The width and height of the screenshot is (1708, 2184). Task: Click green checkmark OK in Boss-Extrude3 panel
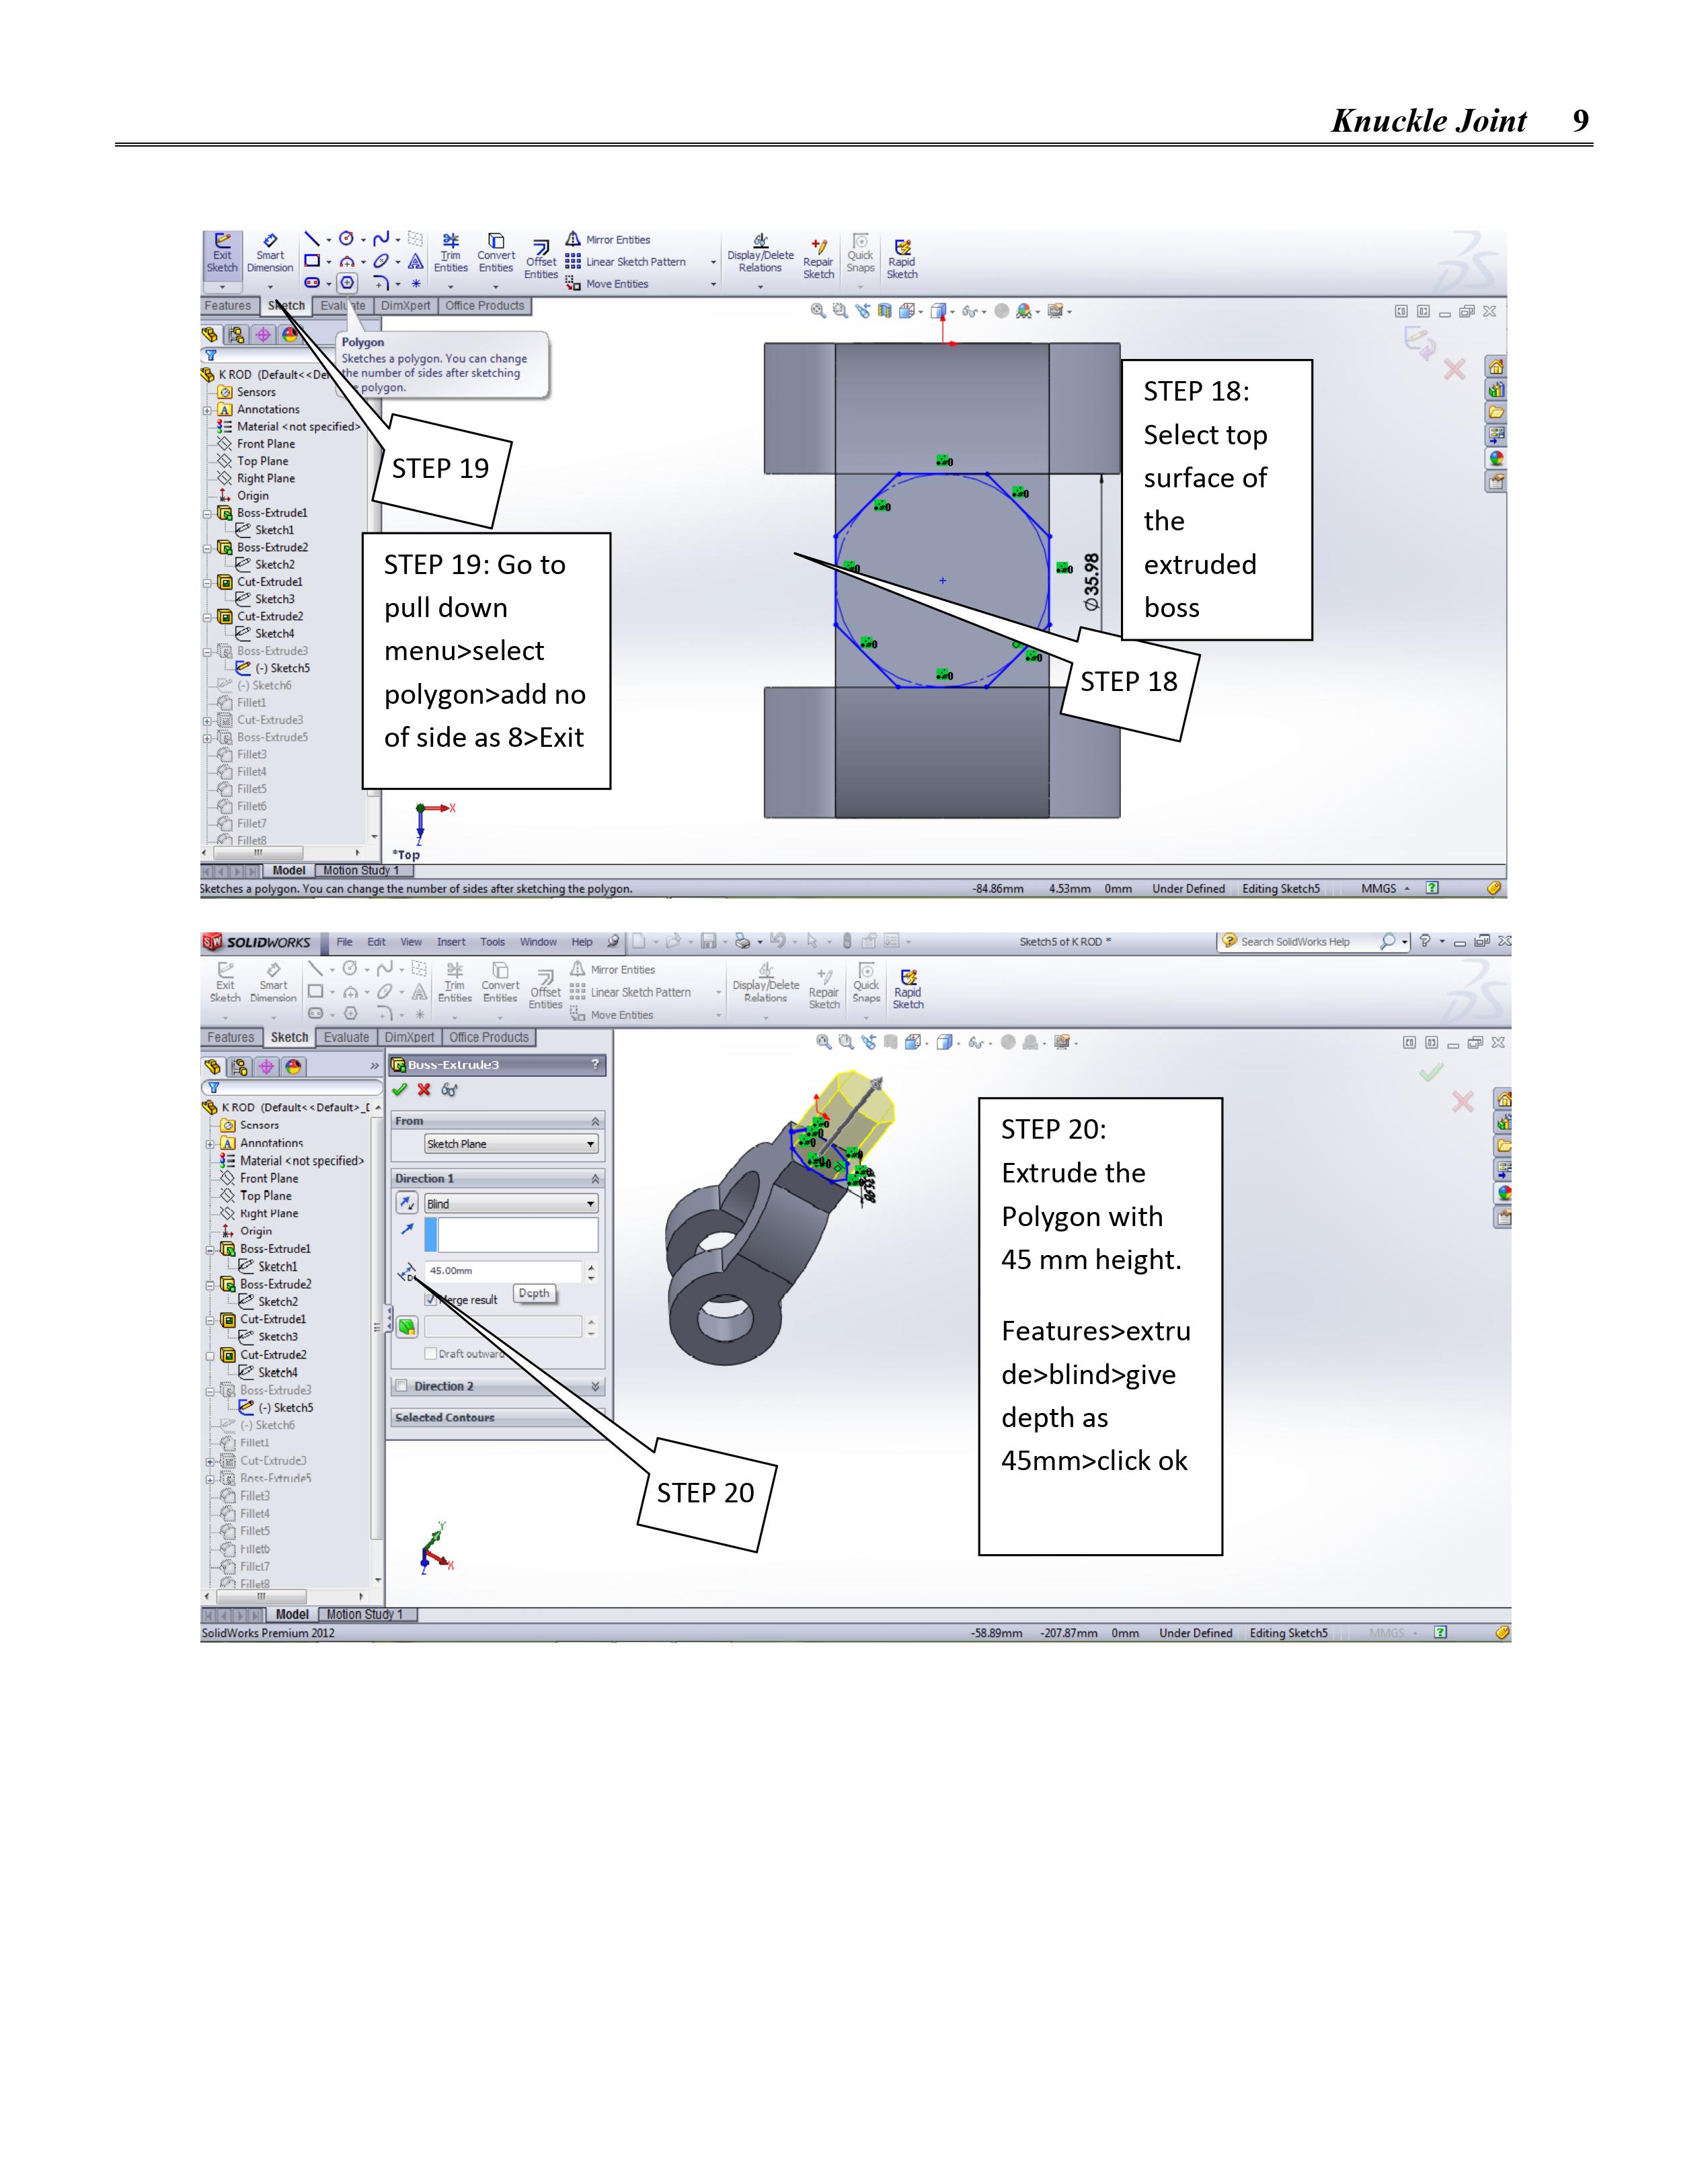tap(400, 1090)
